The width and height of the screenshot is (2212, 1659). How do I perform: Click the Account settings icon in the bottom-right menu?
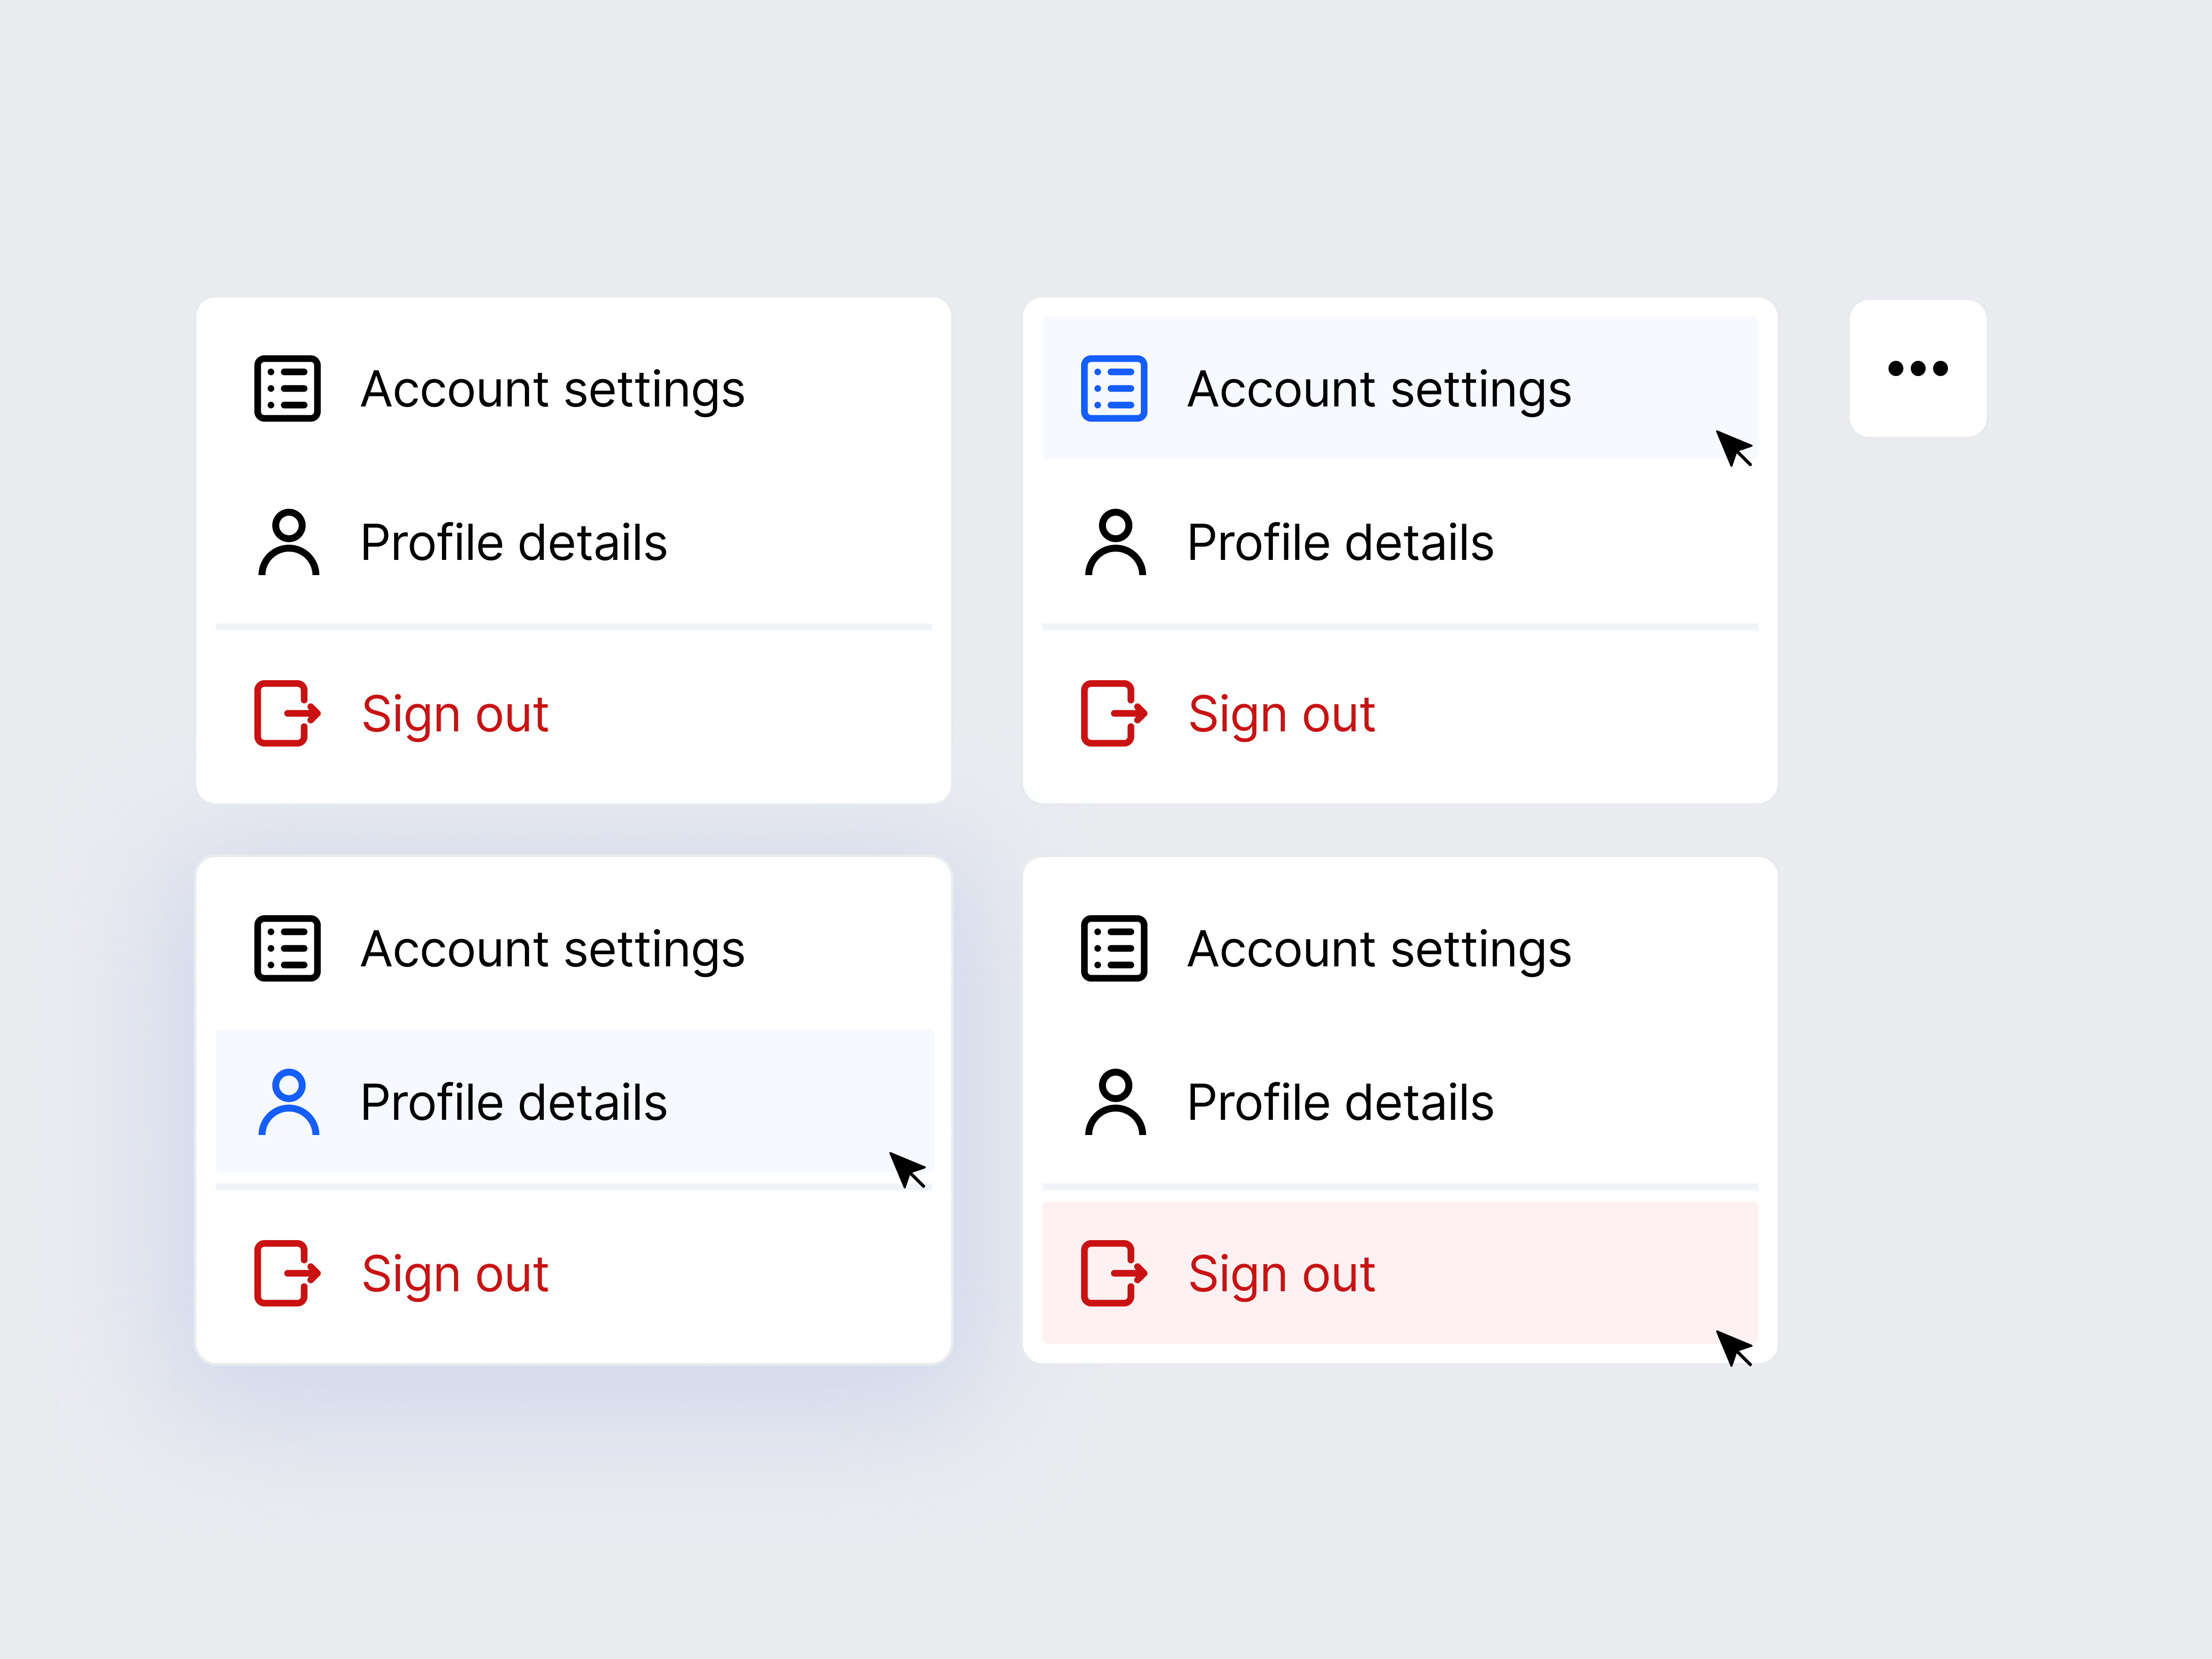pyautogui.click(x=1113, y=948)
